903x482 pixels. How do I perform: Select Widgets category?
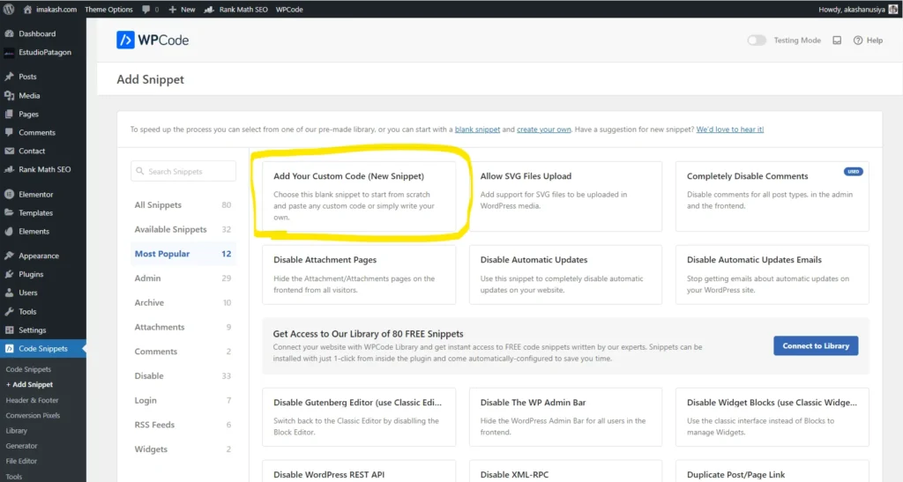[x=183, y=449]
